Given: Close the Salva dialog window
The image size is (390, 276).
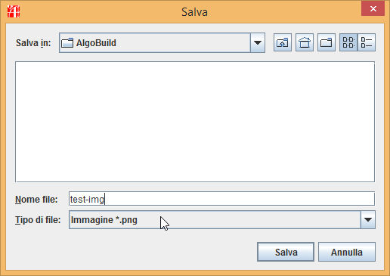Looking at the screenshot, I should click(x=373, y=9).
